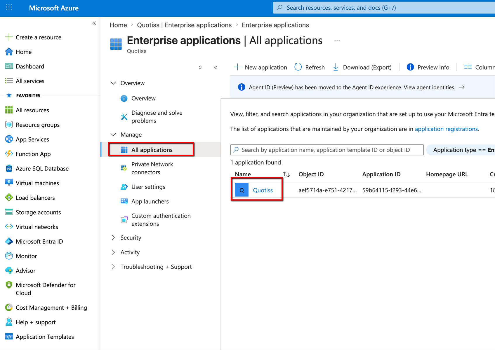Click the Load balancers diamond icon
Image resolution: width=495 pixels, height=350 pixels.
pyautogui.click(x=9, y=198)
